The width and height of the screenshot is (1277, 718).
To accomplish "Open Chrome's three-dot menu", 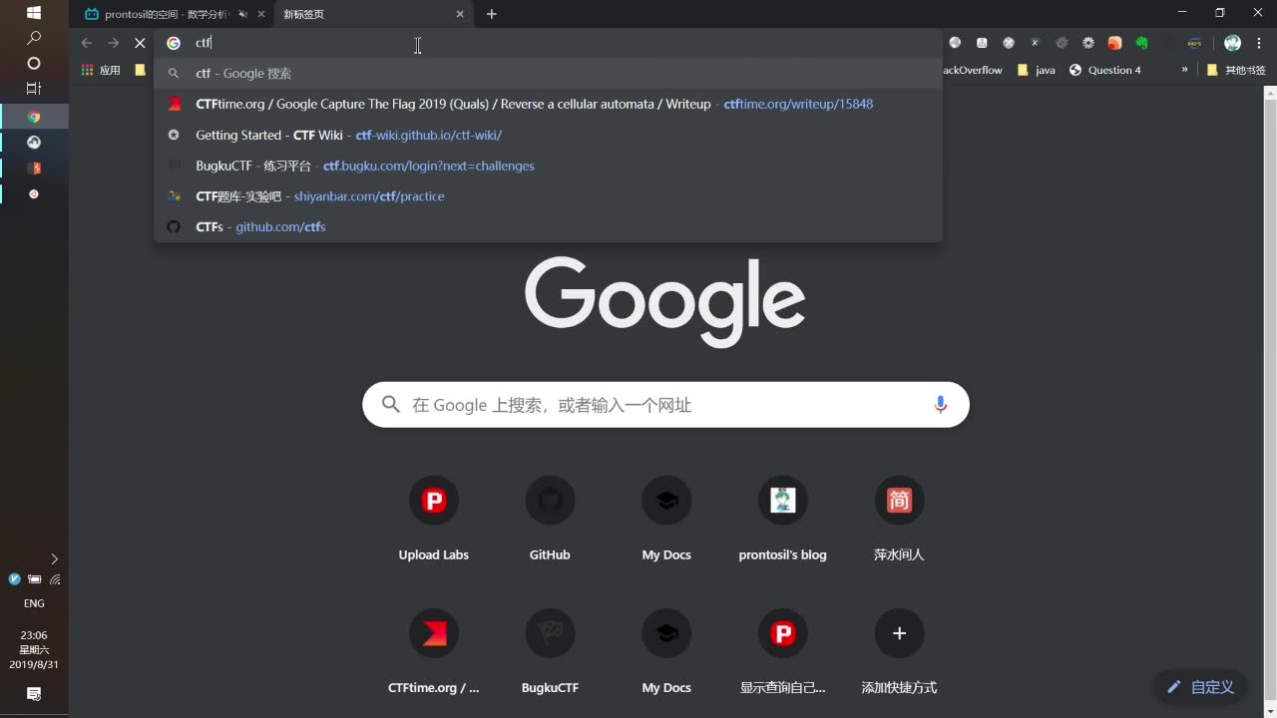I will point(1258,43).
